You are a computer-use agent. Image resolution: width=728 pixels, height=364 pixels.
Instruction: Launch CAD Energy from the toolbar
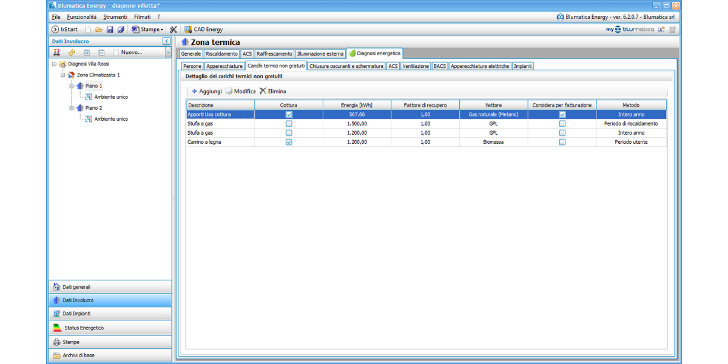pos(204,29)
